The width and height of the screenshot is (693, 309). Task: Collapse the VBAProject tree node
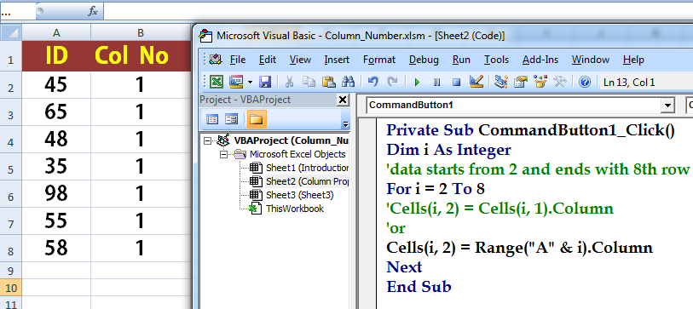(x=208, y=140)
